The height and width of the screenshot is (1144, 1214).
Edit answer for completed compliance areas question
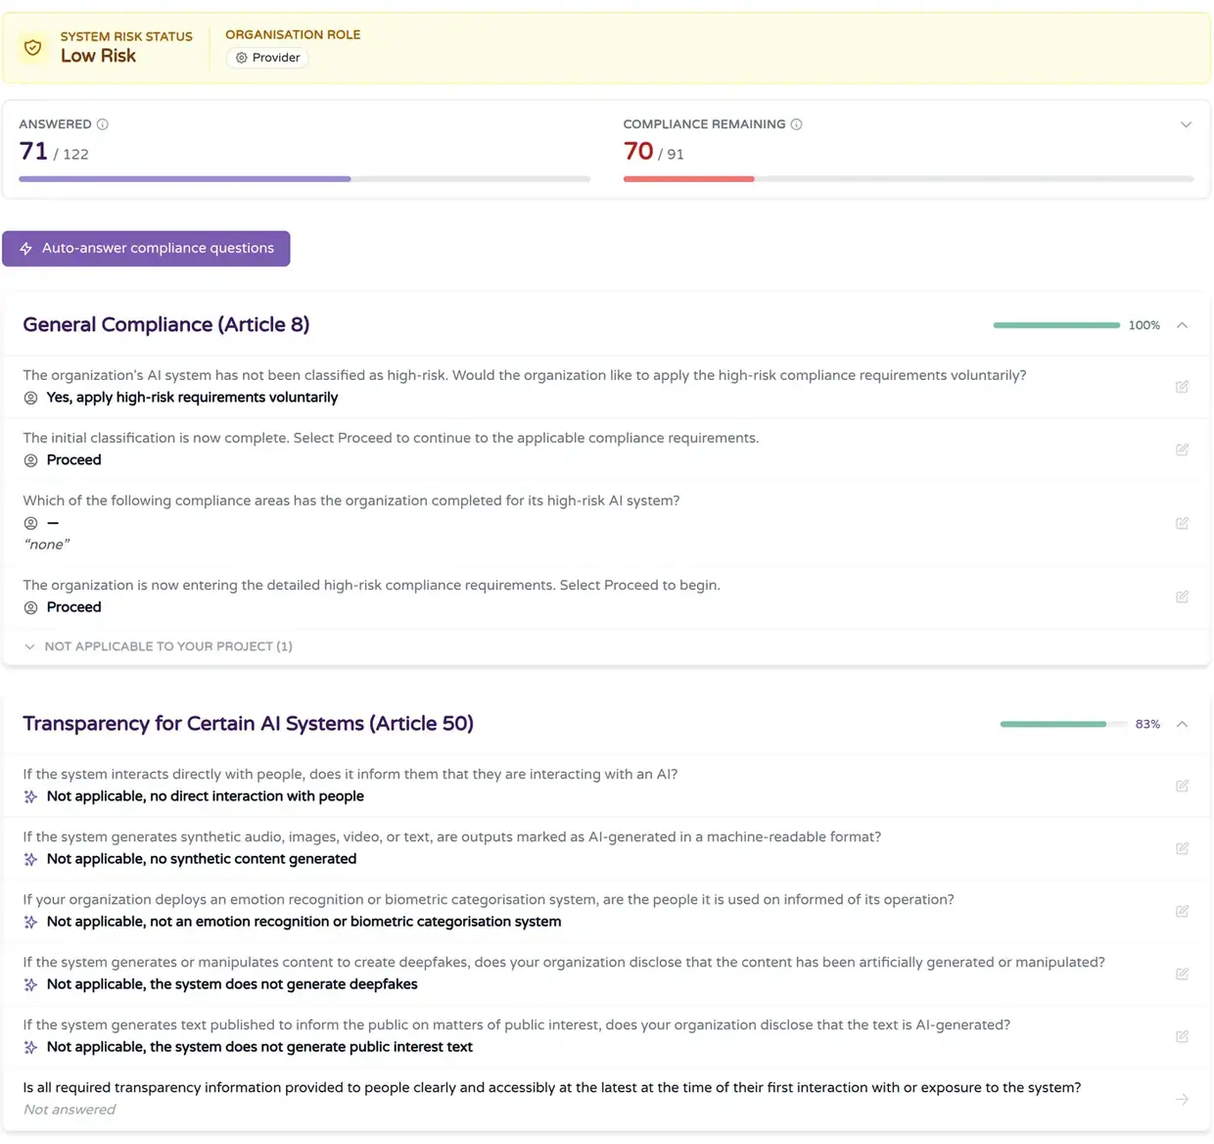point(1182,523)
